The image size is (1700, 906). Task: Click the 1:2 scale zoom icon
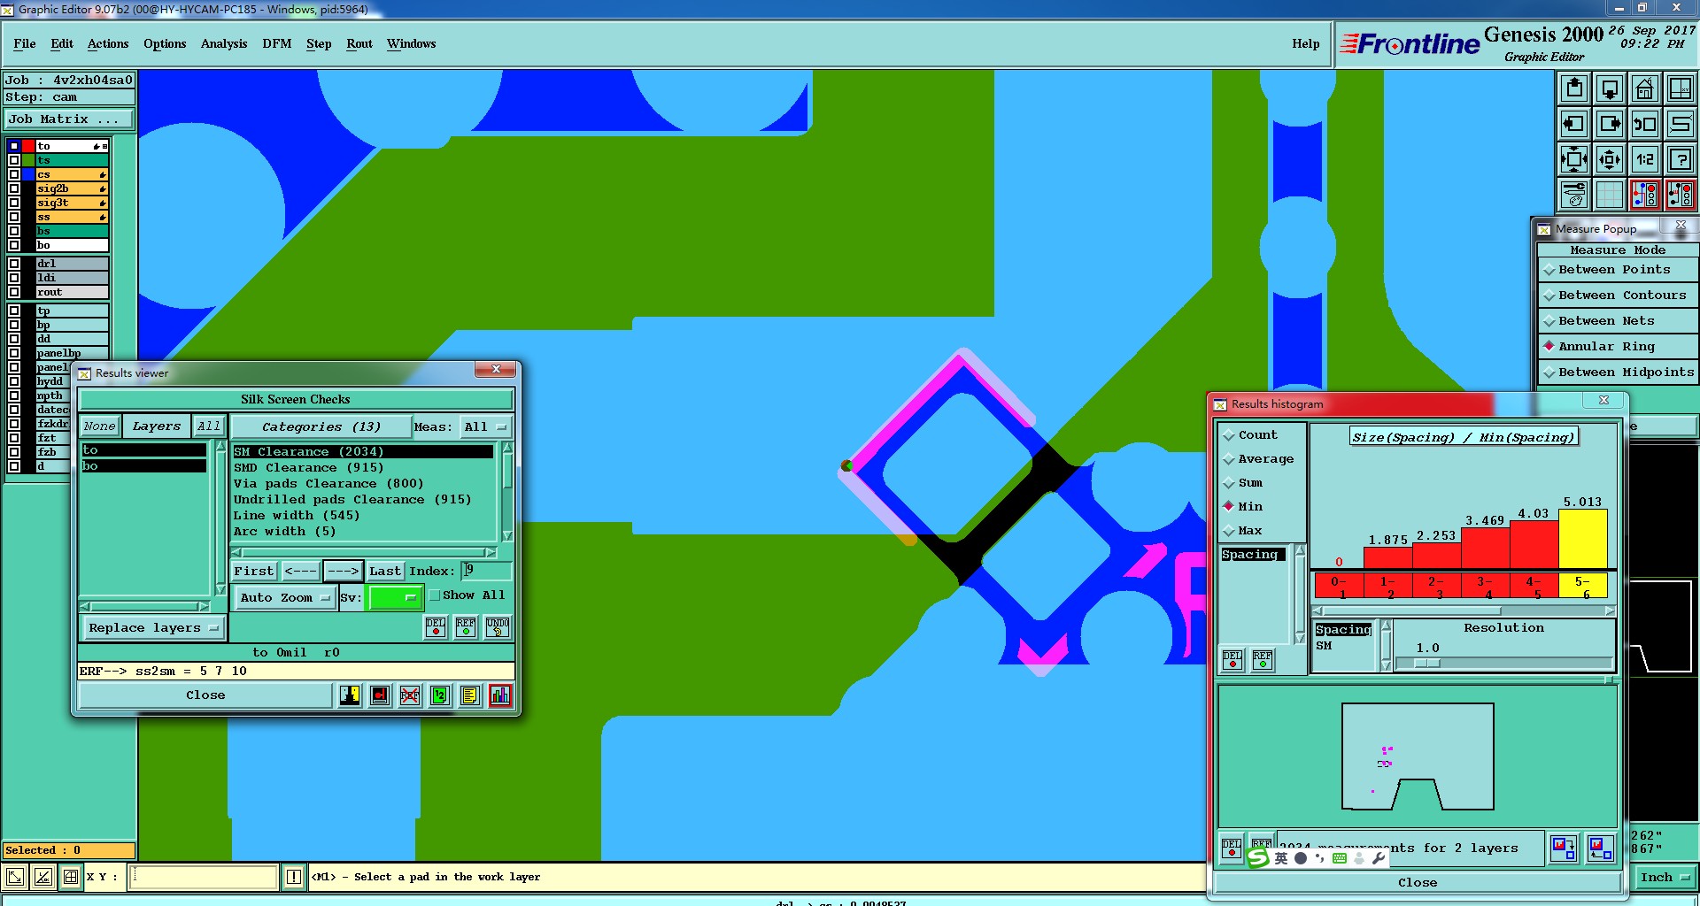click(x=1645, y=159)
